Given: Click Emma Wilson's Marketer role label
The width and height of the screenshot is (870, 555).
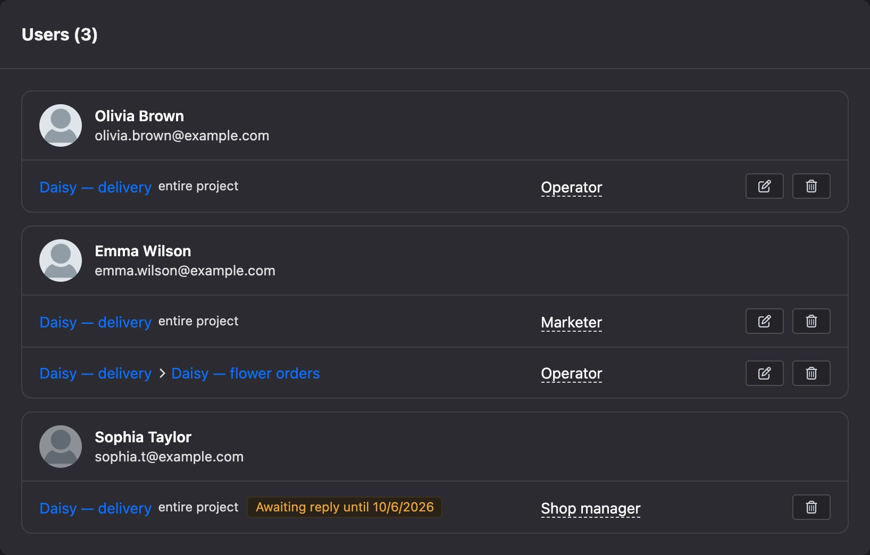Looking at the screenshot, I should point(572,323).
